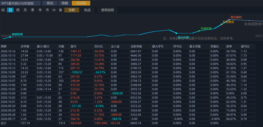The width and height of the screenshot is (263, 127).
Task: Select the 综 period tab
Action: [3, 10]
